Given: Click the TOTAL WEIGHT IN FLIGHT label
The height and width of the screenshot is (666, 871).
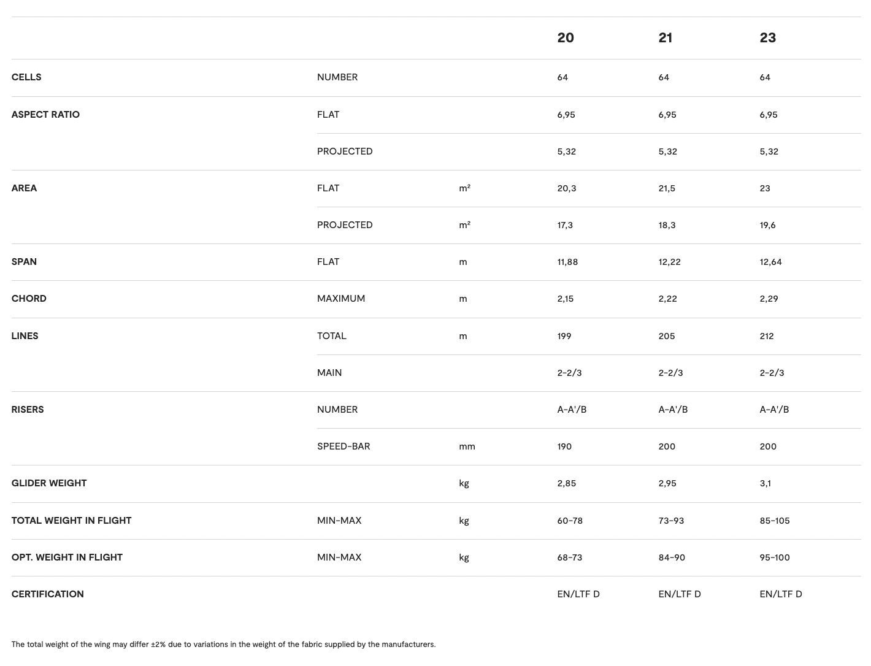Looking at the screenshot, I should click(x=71, y=521).
